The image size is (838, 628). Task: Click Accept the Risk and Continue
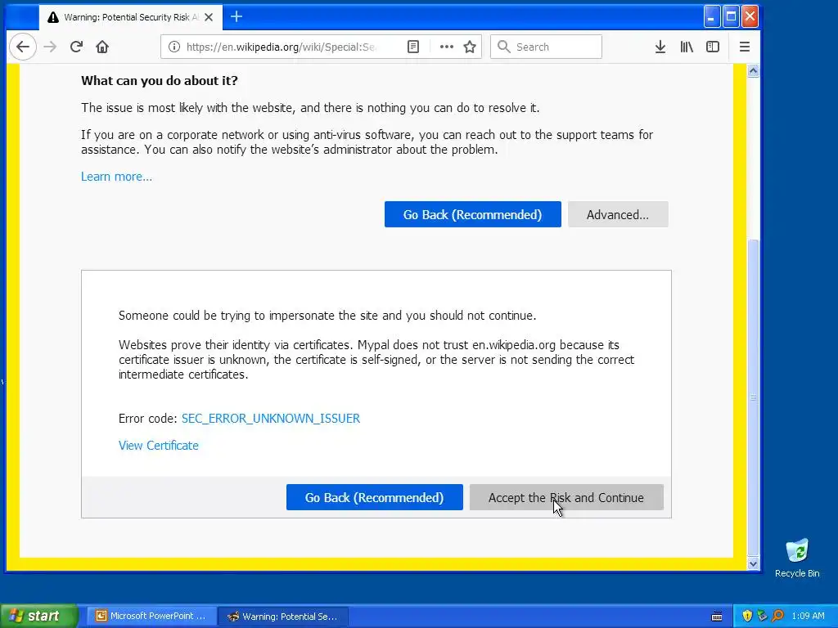pos(566,497)
